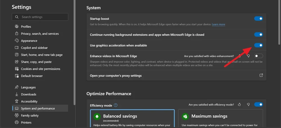
Task: Click the Downloads arrow icon
Action: [x=16, y=95]
